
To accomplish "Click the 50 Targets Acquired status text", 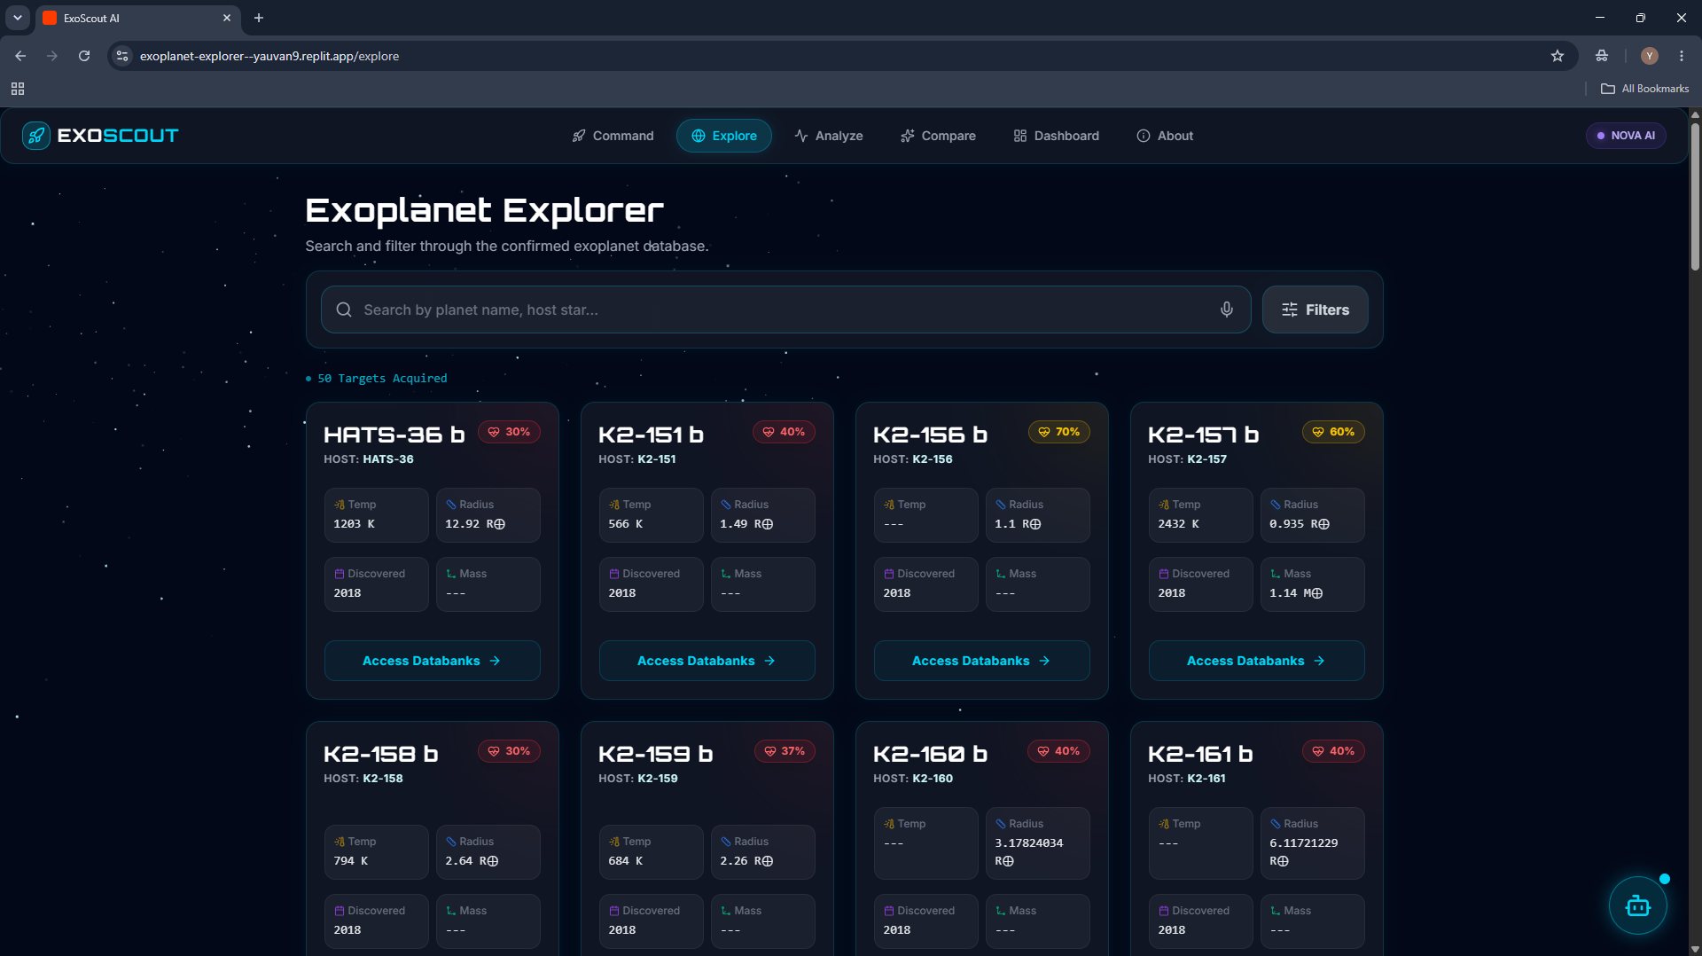I will (x=382, y=379).
